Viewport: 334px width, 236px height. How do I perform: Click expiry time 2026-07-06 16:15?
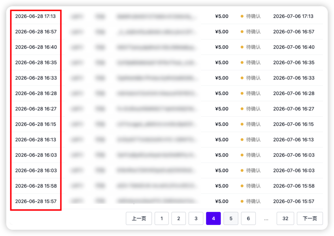(294, 124)
